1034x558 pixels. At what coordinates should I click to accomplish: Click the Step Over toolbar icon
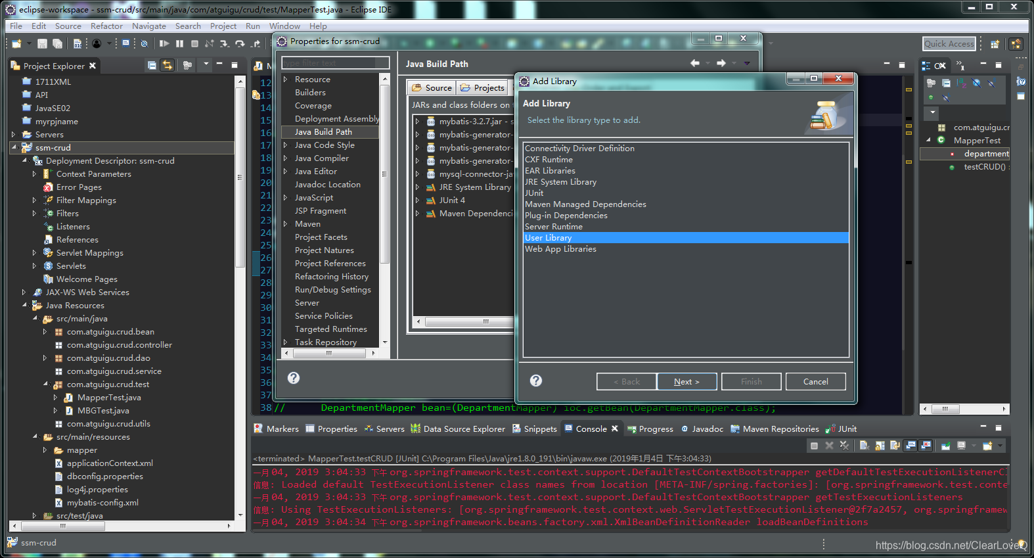pos(240,43)
